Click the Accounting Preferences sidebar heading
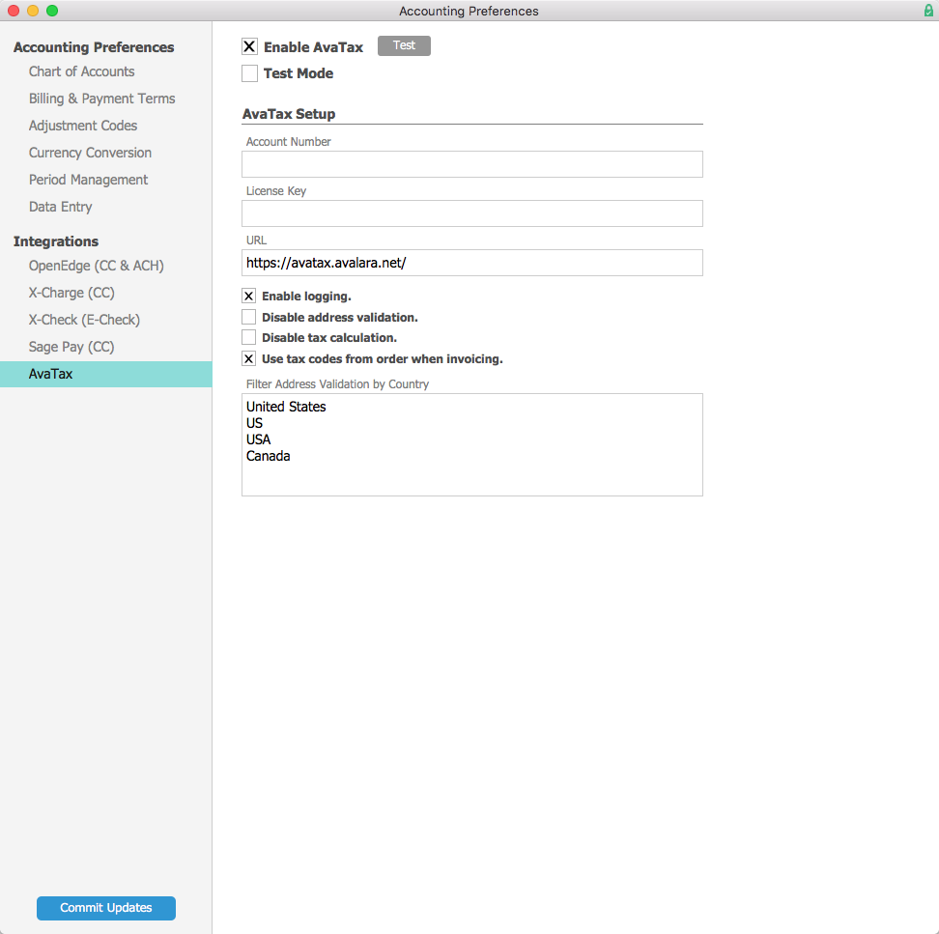Screen dimensions: 939x934 pyautogui.click(x=94, y=46)
